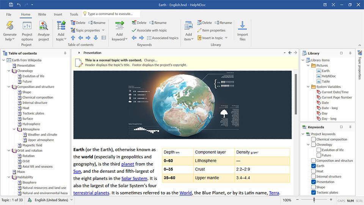Click the Add topic icon
The width and height of the screenshot is (364, 205).
coord(61,26)
